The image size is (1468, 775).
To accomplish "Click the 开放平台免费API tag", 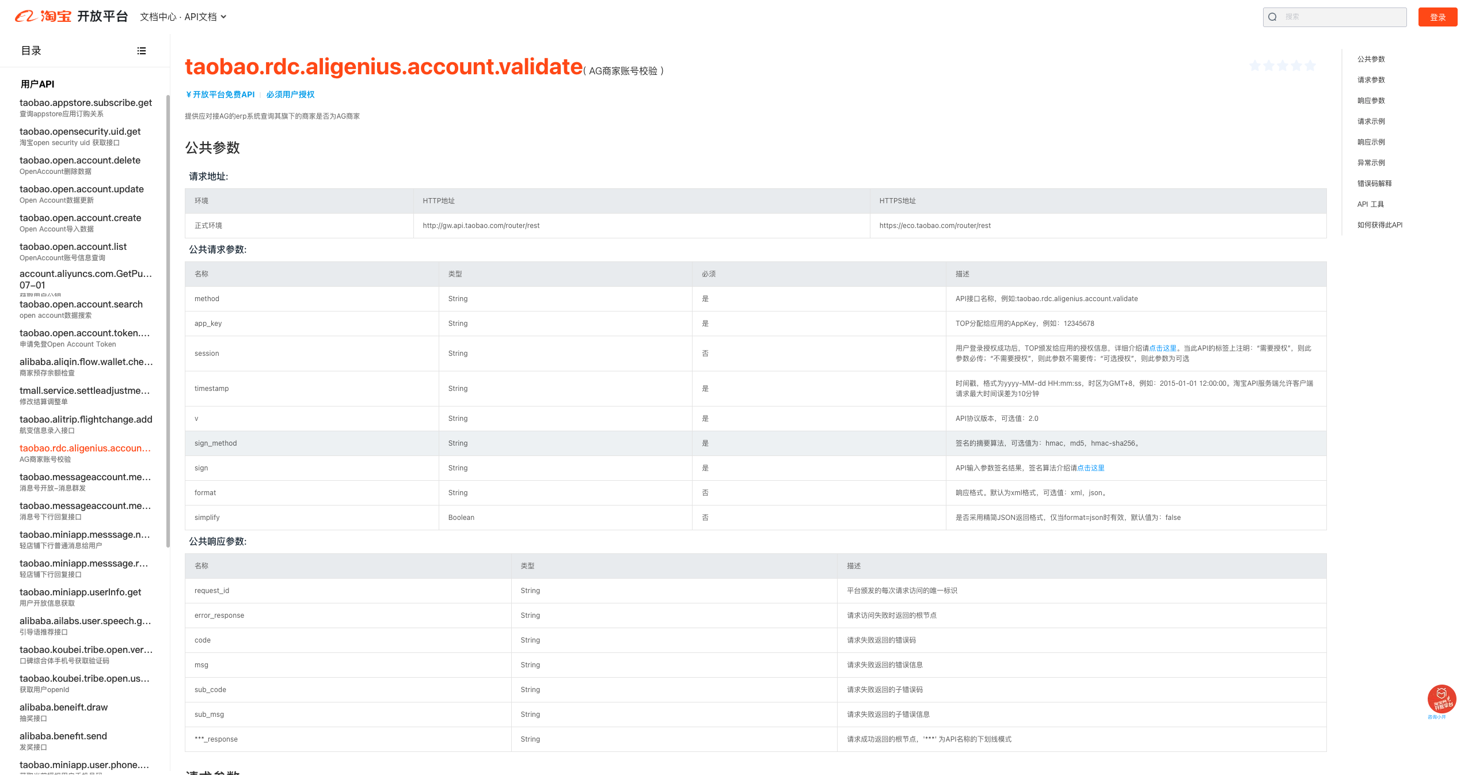I will click(220, 94).
